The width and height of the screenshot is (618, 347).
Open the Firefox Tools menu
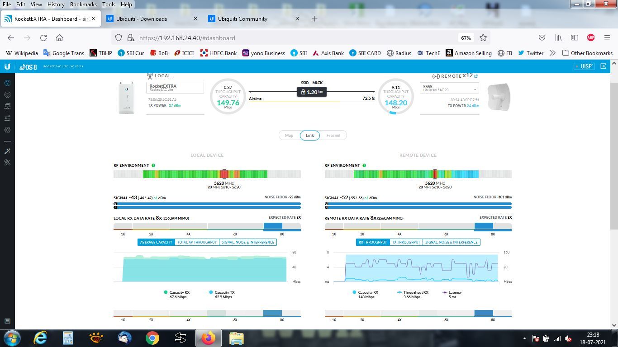(x=109, y=5)
